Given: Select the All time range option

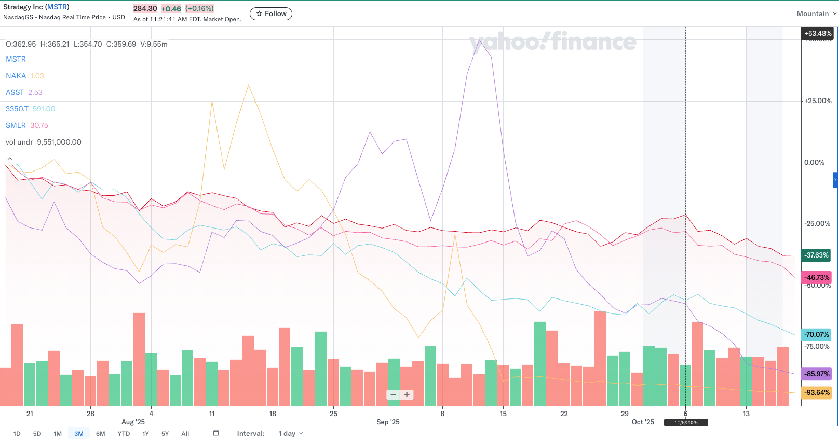Looking at the screenshot, I should click(x=185, y=434).
